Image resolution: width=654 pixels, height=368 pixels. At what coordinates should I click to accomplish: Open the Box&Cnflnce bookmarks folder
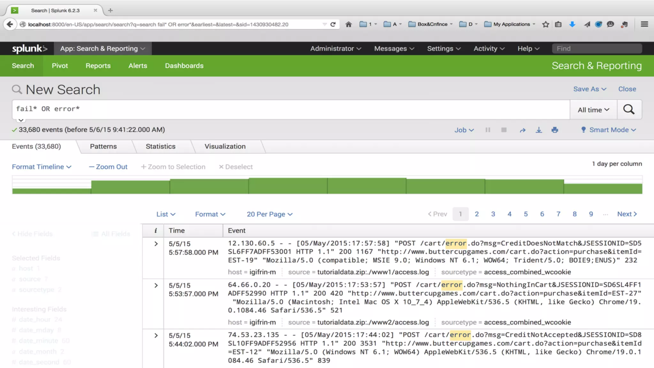coord(430,24)
